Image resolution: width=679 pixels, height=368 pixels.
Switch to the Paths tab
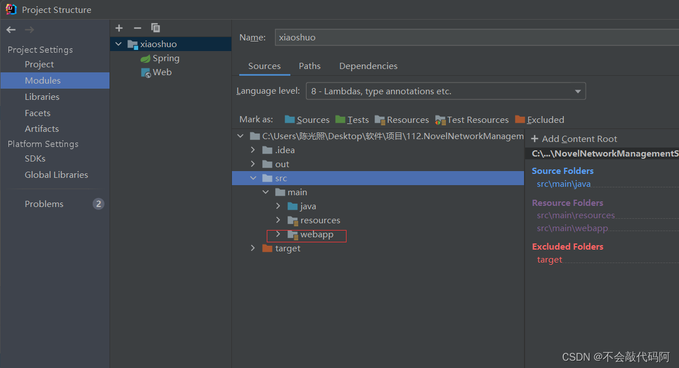pyautogui.click(x=309, y=66)
